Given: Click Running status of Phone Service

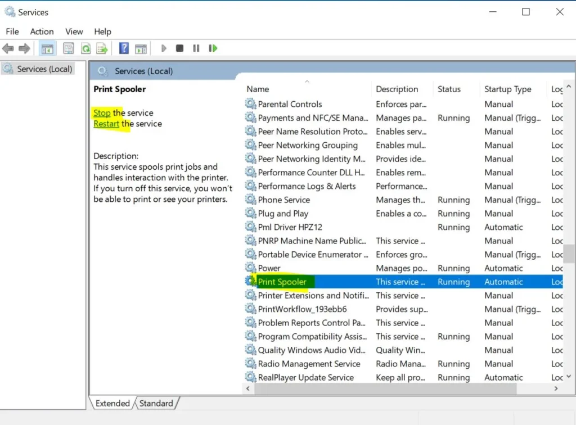Looking at the screenshot, I should (x=454, y=200).
